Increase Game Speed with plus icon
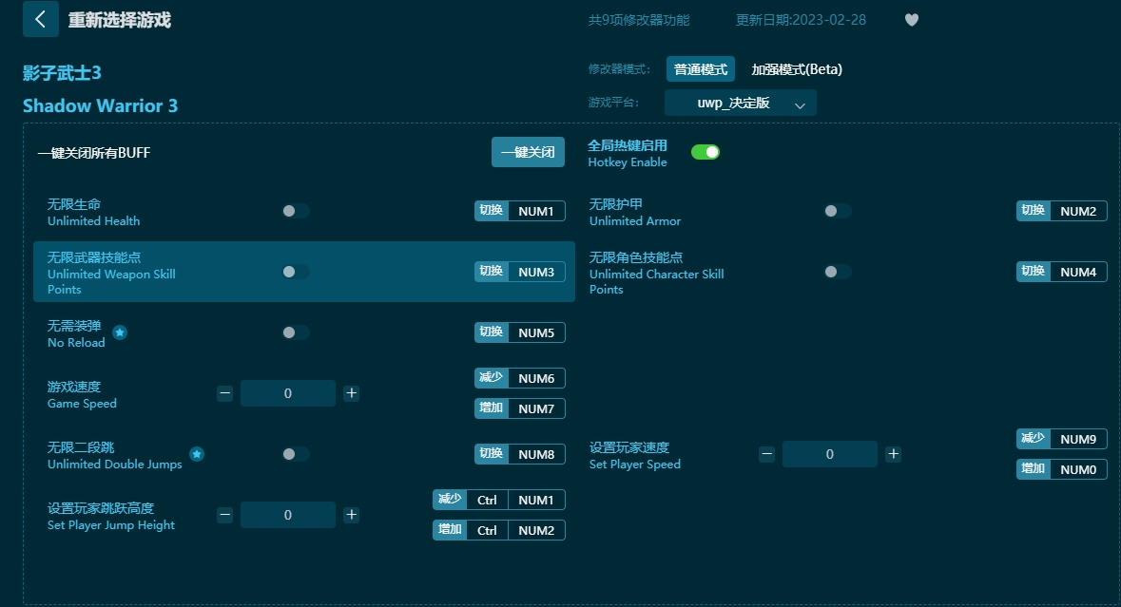1121x607 pixels. click(x=351, y=393)
